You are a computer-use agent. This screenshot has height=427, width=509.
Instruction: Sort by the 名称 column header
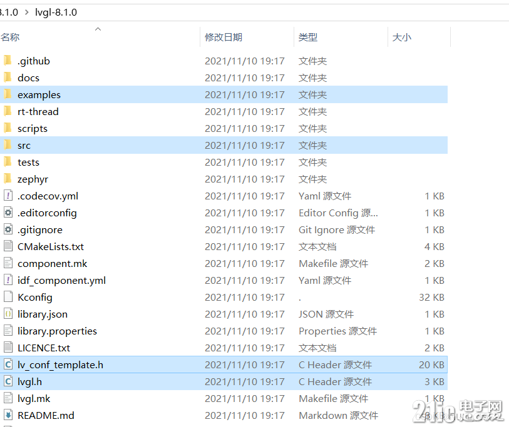click(x=10, y=38)
